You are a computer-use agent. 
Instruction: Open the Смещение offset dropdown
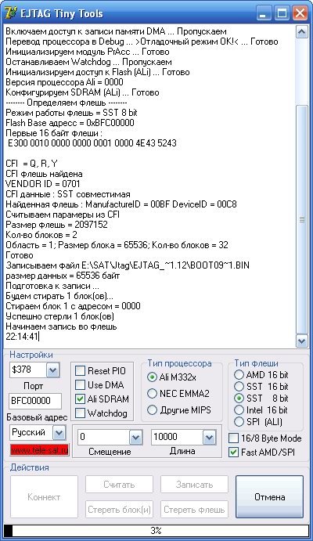[135, 438]
